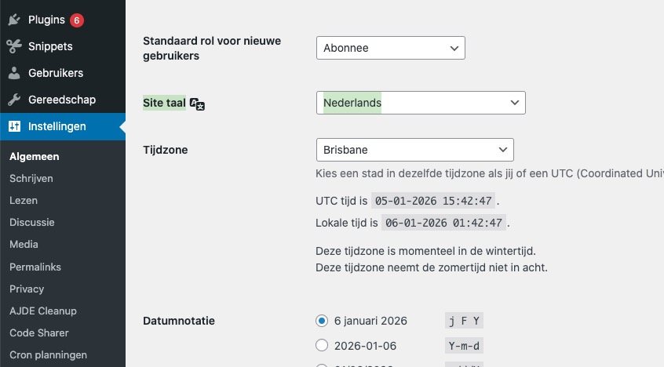
Task: Click the Media settings submenu item
Action: pyautogui.click(x=24, y=244)
